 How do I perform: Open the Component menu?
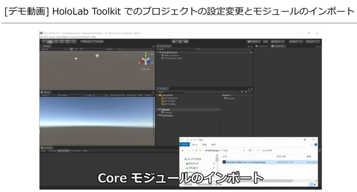[75, 37]
